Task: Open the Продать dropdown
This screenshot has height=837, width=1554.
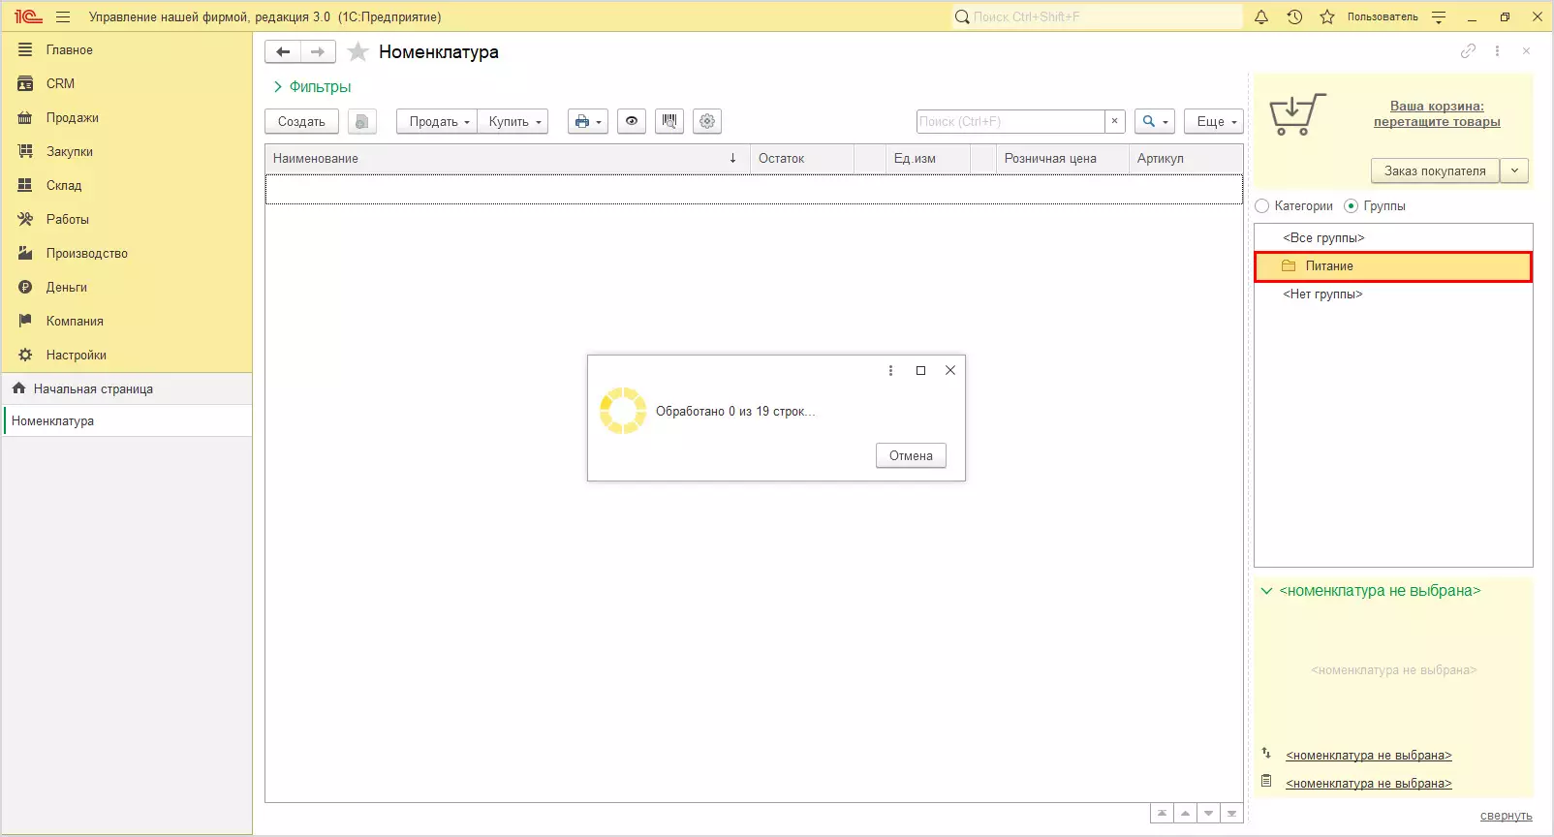Action: click(437, 121)
